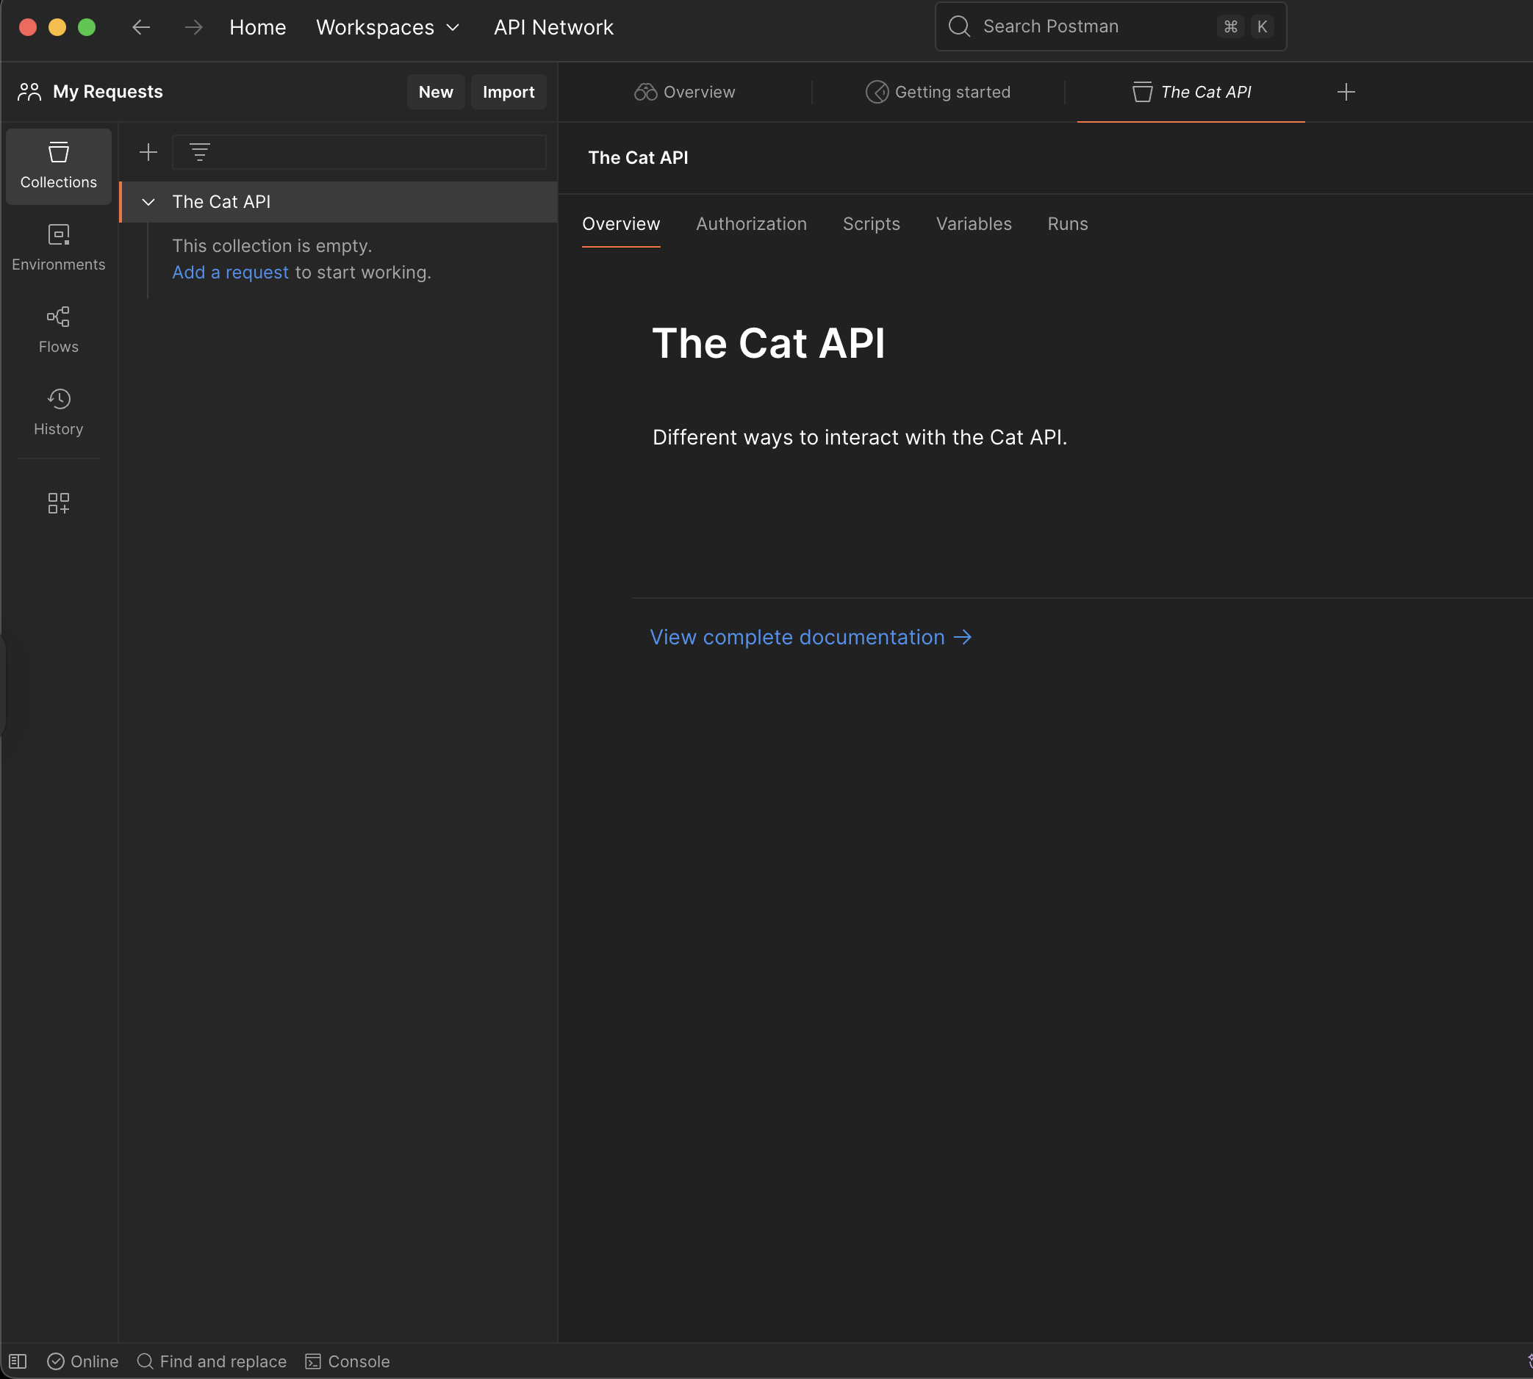Toggle sidebar visibility in status bar
This screenshot has width=1533, height=1379.
(x=18, y=1361)
